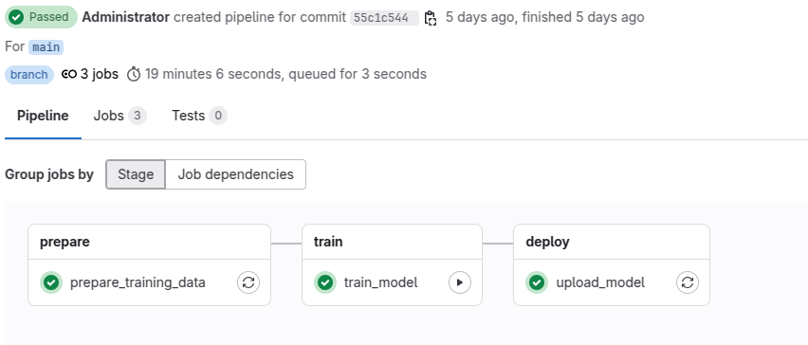Copy commit SHA to clipboard
The height and width of the screenshot is (345, 808).
coord(431,18)
